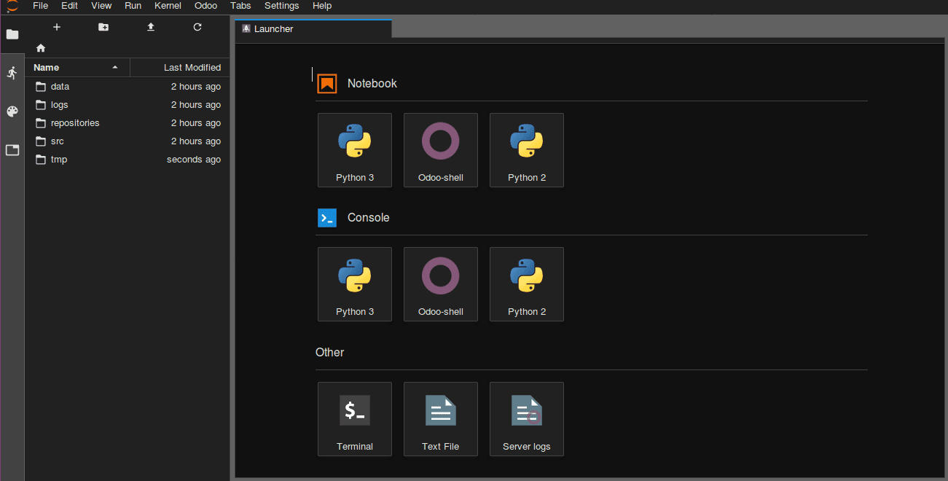This screenshot has width=948, height=481.
Task: Start a Python 2 console
Action: (x=527, y=284)
